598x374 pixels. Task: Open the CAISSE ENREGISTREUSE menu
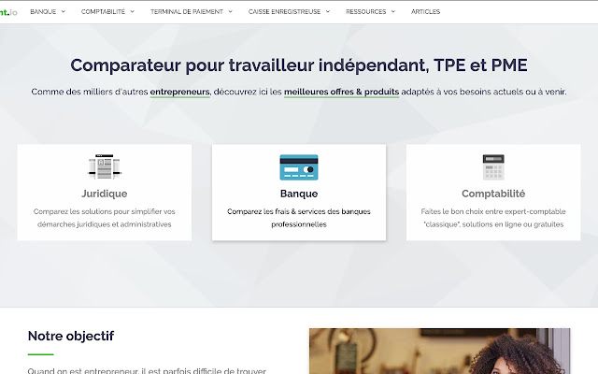[284, 12]
